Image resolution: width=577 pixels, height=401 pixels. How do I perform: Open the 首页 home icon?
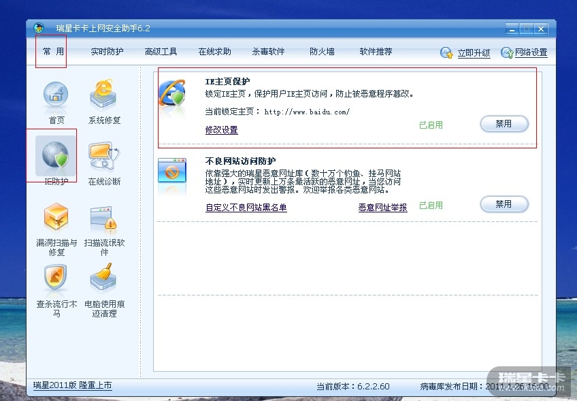[56, 95]
